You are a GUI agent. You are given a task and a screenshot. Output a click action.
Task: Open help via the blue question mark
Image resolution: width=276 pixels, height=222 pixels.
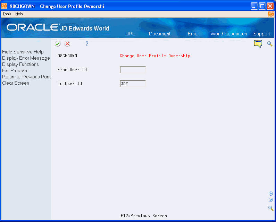click(87, 44)
